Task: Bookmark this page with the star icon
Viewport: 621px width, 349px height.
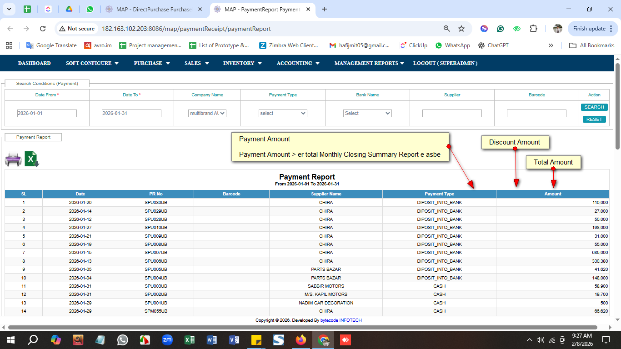Action: pos(461,29)
